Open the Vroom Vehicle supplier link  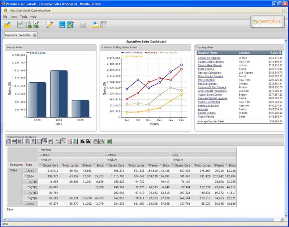tap(206, 117)
